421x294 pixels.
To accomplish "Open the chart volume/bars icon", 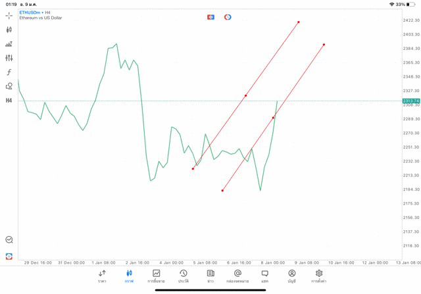I will tap(9, 44).
